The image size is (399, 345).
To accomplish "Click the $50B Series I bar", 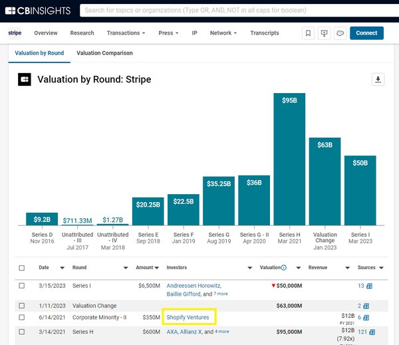I will (x=360, y=191).
